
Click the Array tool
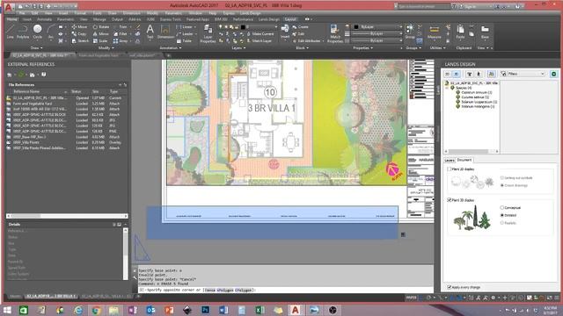click(x=121, y=41)
